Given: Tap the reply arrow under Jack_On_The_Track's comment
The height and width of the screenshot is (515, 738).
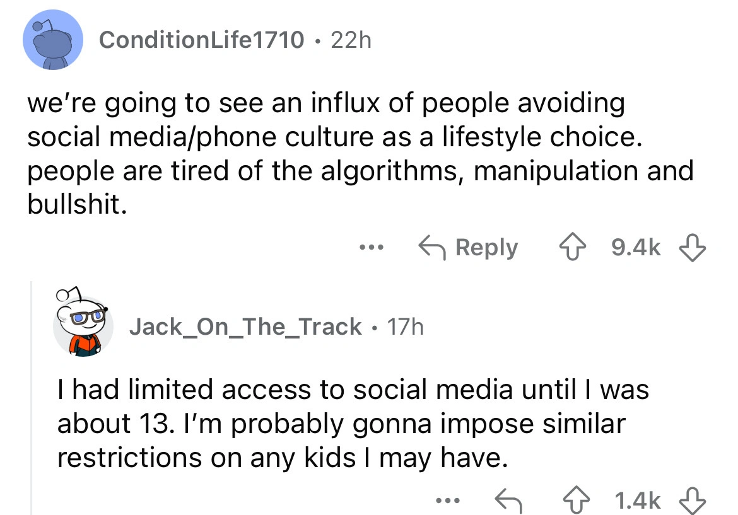Looking at the screenshot, I should click(508, 501).
